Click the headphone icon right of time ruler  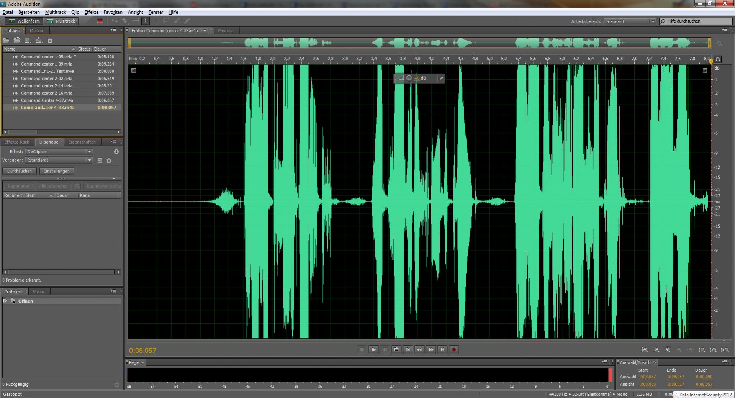[718, 59]
